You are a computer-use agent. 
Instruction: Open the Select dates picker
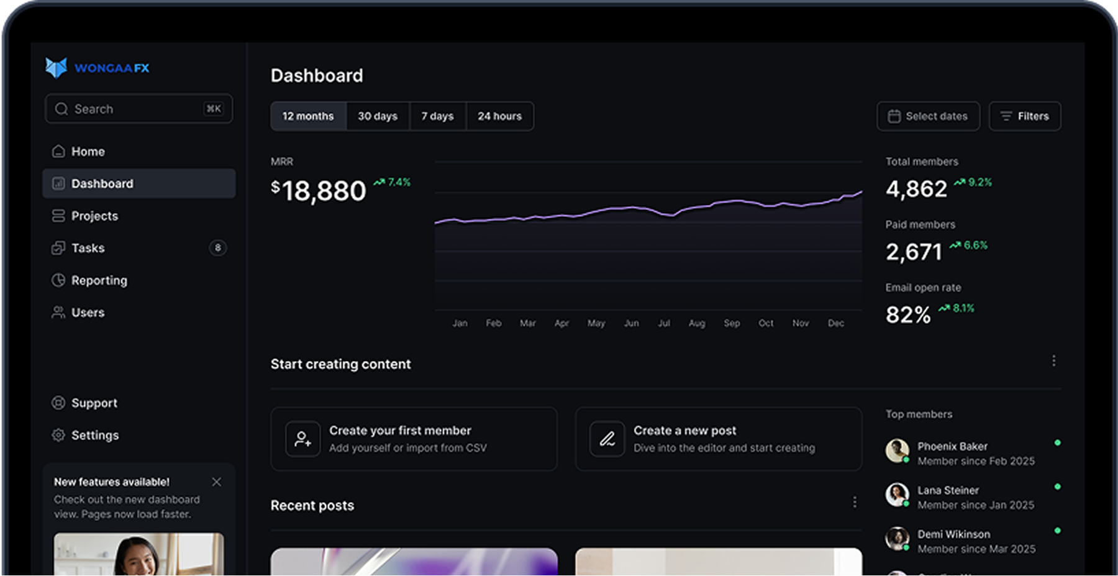pos(928,116)
